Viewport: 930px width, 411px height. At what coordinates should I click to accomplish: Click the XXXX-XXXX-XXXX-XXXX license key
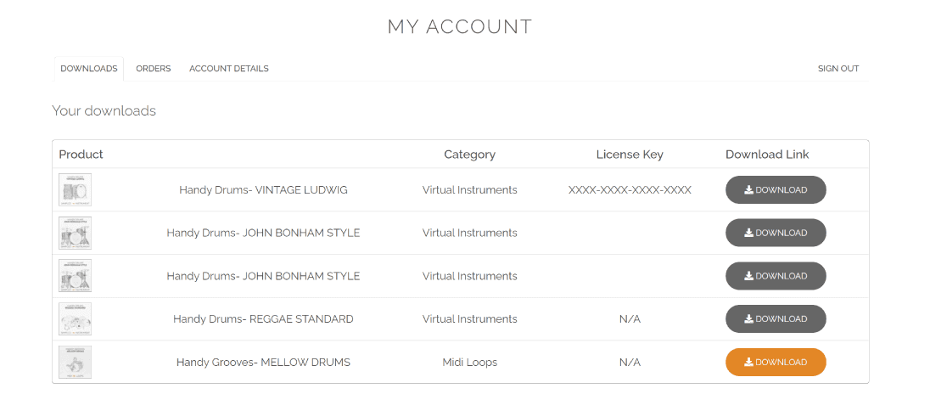[x=630, y=190]
